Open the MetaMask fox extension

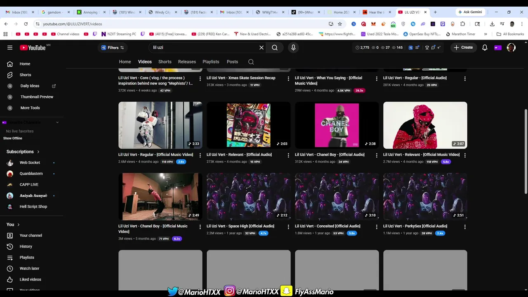[x=373, y=24]
